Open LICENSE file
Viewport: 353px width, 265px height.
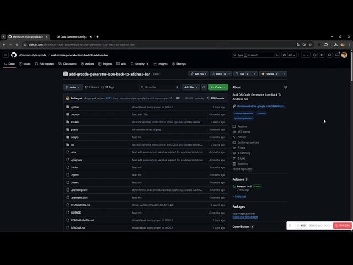tap(76, 213)
